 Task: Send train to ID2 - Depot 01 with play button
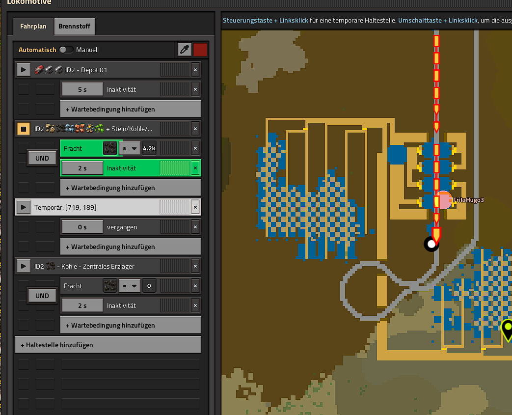pyautogui.click(x=24, y=70)
